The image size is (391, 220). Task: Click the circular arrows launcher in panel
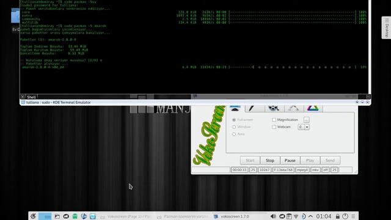(x=66, y=216)
